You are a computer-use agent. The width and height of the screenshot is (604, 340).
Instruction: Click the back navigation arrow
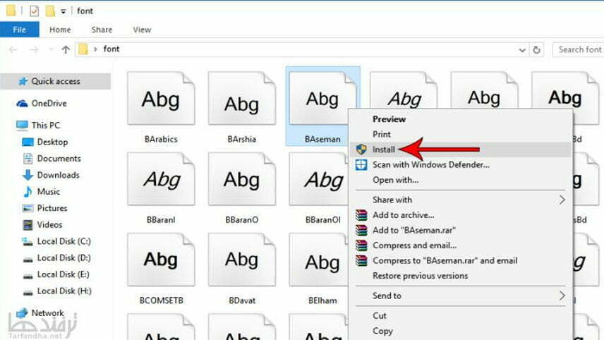click(x=13, y=49)
